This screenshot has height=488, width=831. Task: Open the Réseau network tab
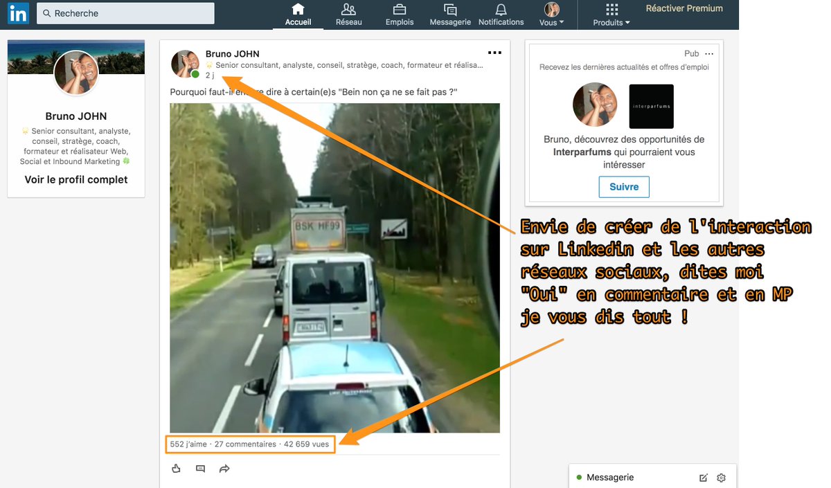pos(349,15)
